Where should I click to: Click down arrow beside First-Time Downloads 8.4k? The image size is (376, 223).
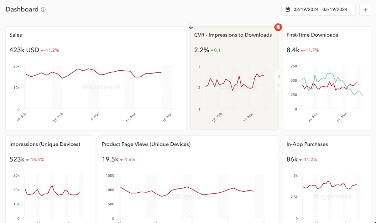click(302, 50)
